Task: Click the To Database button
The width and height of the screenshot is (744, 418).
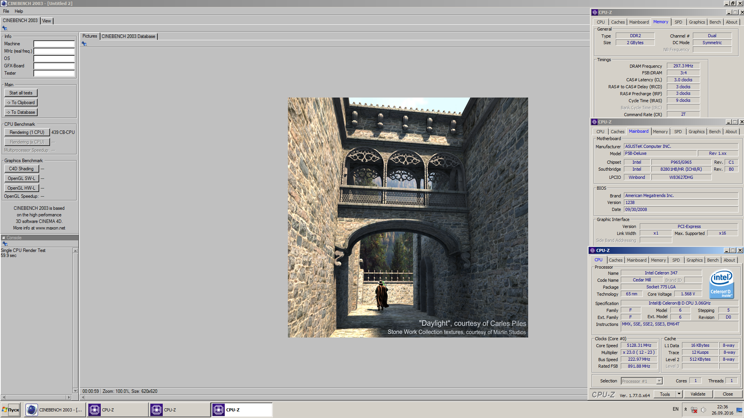Action: [x=21, y=112]
